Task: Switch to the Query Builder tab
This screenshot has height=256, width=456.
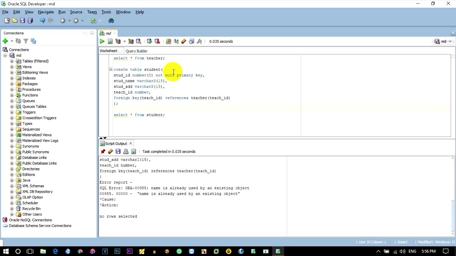Action: (x=136, y=51)
